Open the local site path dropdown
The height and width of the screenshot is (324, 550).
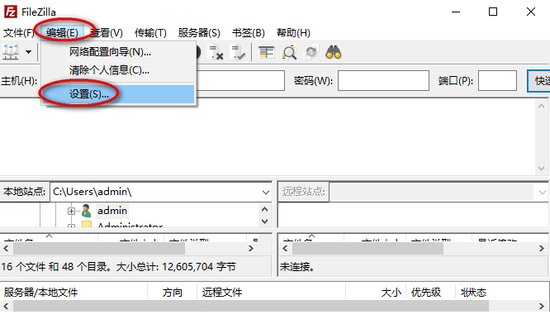tap(266, 192)
